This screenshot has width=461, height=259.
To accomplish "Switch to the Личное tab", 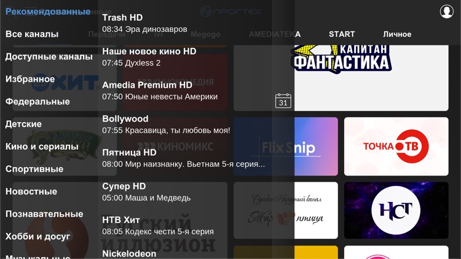I will click(397, 34).
